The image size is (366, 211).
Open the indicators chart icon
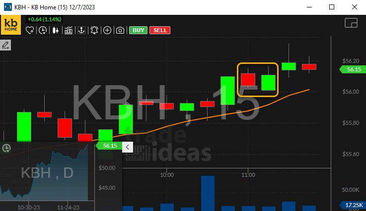(x=69, y=30)
